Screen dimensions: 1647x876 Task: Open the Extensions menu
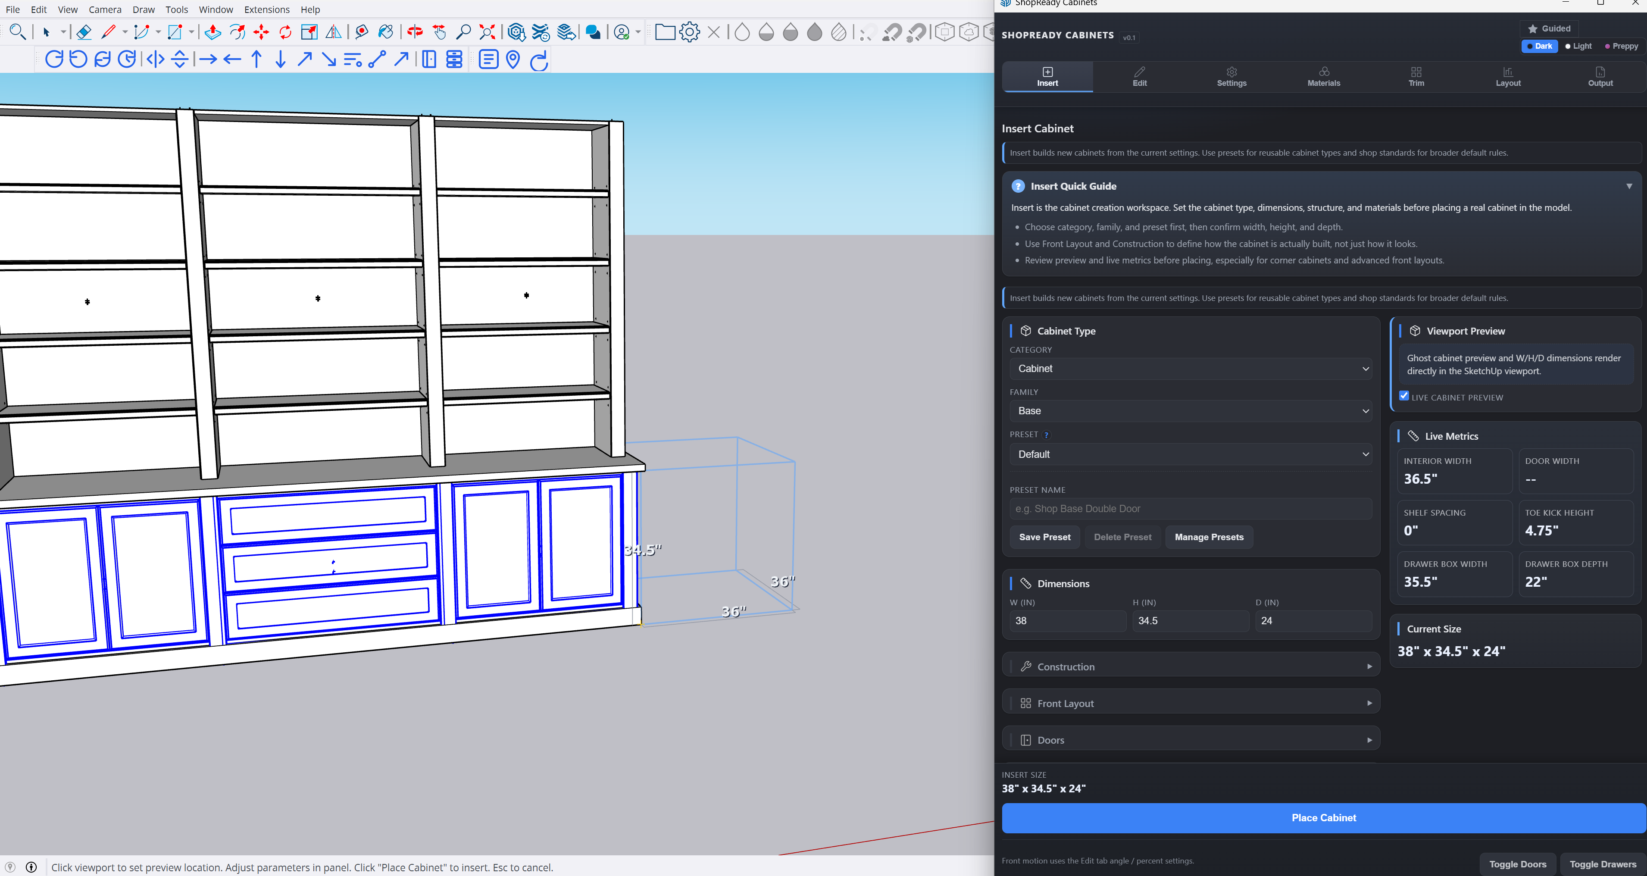(x=267, y=9)
